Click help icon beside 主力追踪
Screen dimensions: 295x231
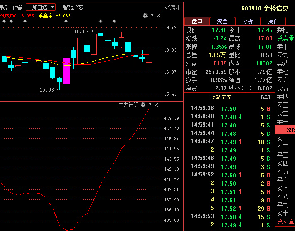150,105
